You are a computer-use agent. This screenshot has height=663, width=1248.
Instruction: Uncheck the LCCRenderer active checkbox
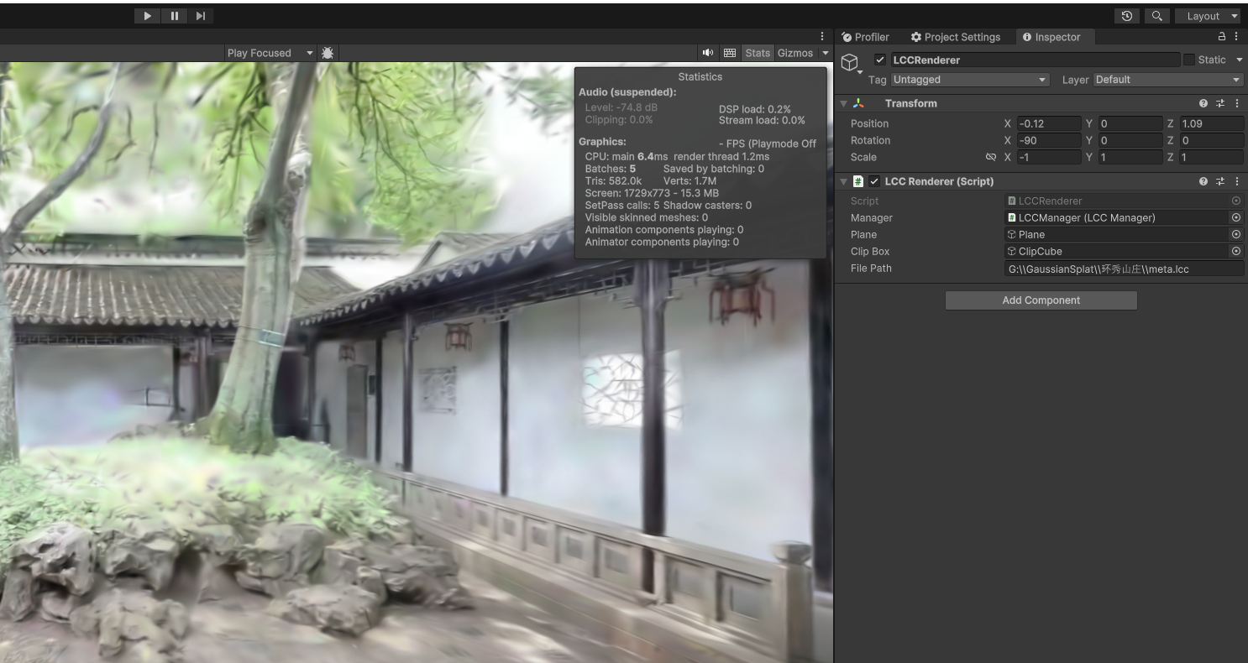879,60
